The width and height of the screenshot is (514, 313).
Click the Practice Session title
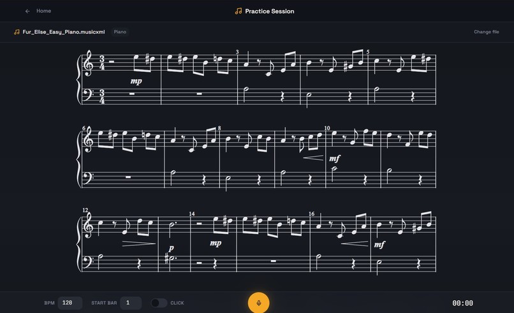point(270,11)
